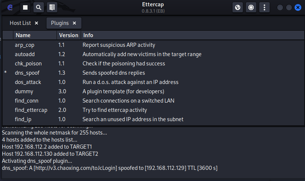Click the Info column header
This screenshot has height=181, width=305.
pos(88,35)
